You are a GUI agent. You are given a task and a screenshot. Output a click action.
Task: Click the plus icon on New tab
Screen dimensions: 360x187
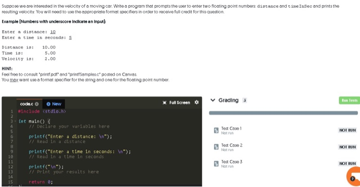pyautogui.click(x=48, y=104)
